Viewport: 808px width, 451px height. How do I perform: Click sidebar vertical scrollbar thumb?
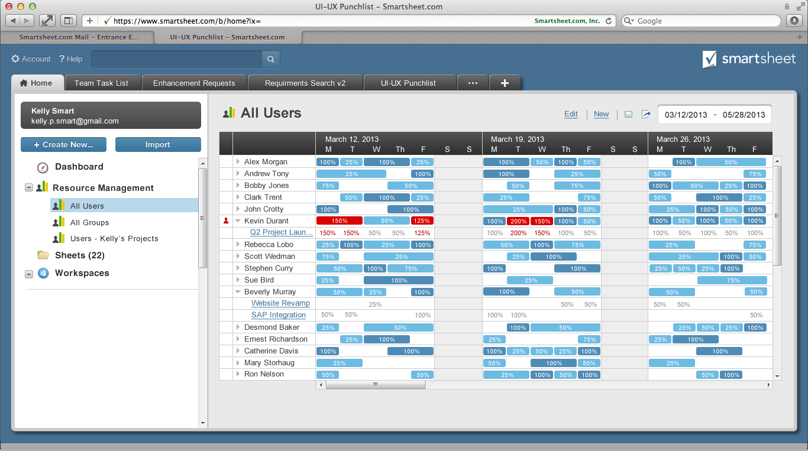pos(202,218)
